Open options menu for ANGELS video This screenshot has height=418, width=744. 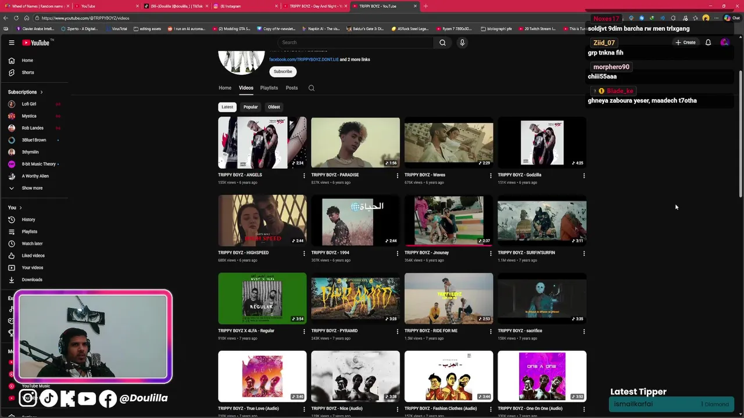tap(304, 175)
